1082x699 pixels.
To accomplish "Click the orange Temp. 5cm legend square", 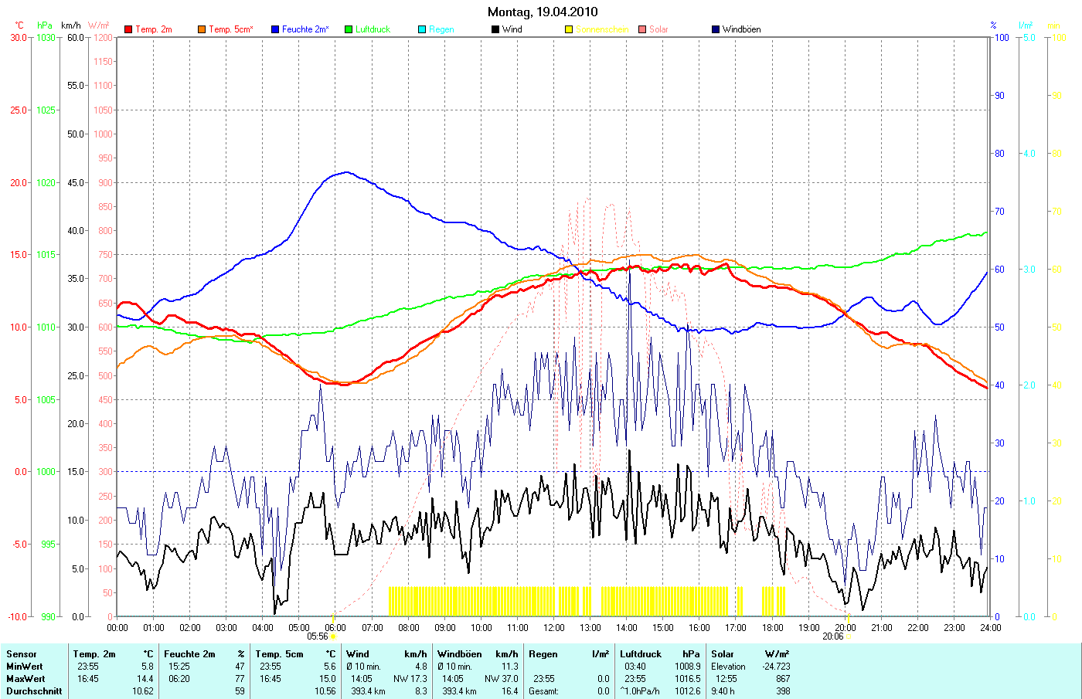I will 202,29.
